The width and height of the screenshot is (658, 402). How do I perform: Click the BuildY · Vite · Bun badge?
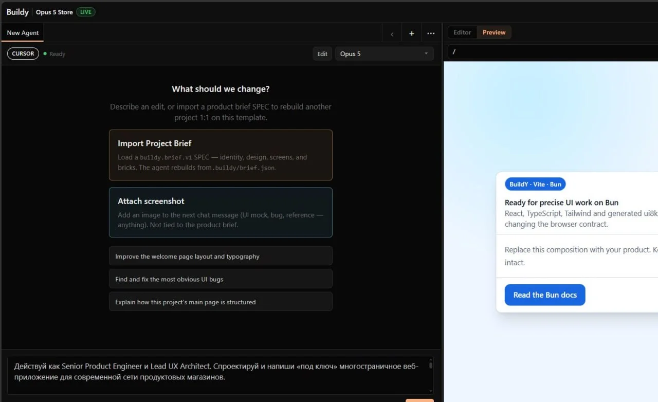(x=535, y=184)
